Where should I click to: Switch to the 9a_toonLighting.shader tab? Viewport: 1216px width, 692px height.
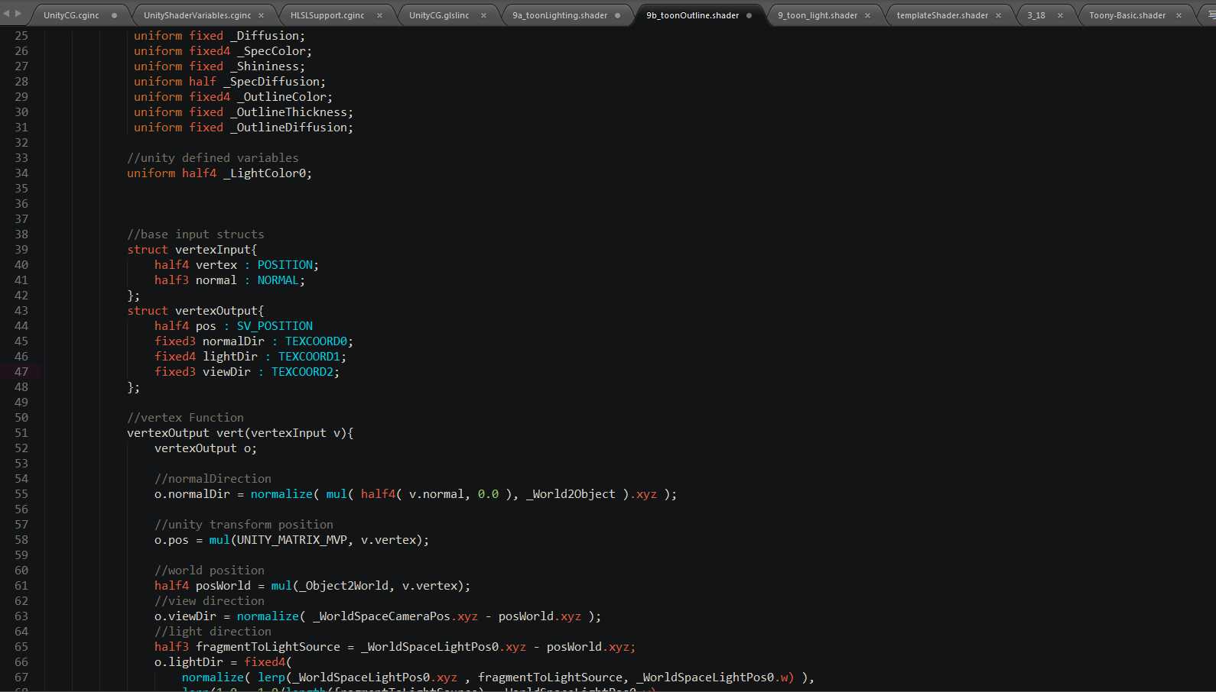560,15
